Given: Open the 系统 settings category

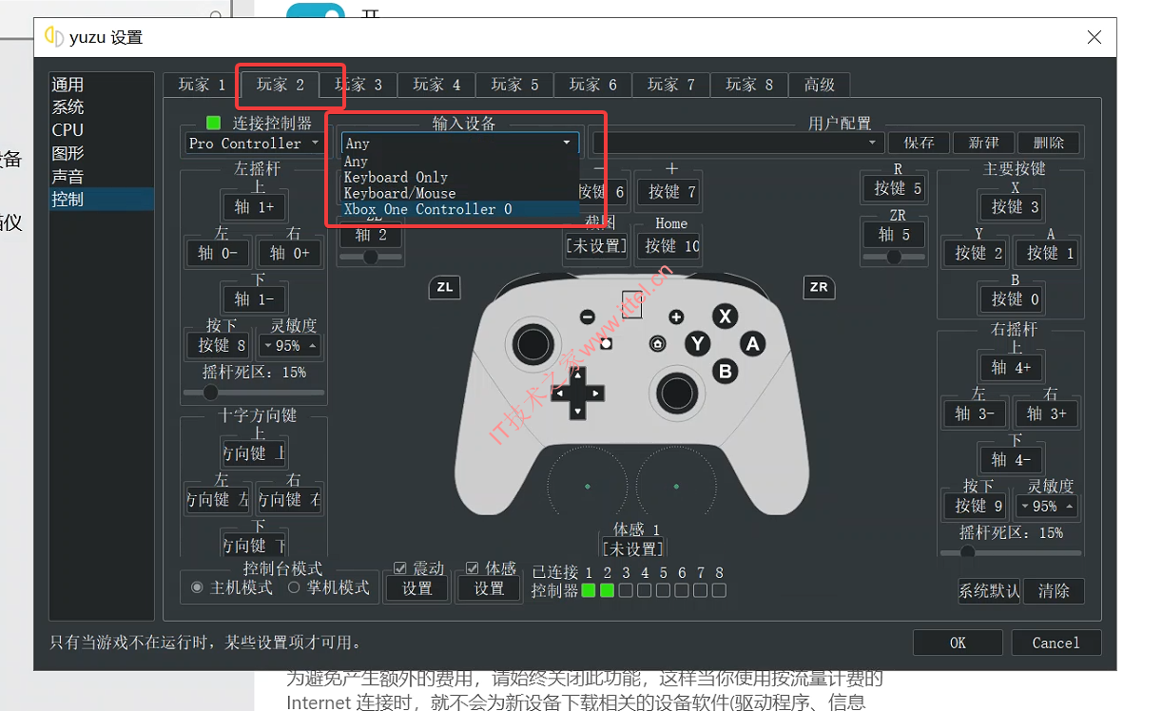Looking at the screenshot, I should 101,107.
